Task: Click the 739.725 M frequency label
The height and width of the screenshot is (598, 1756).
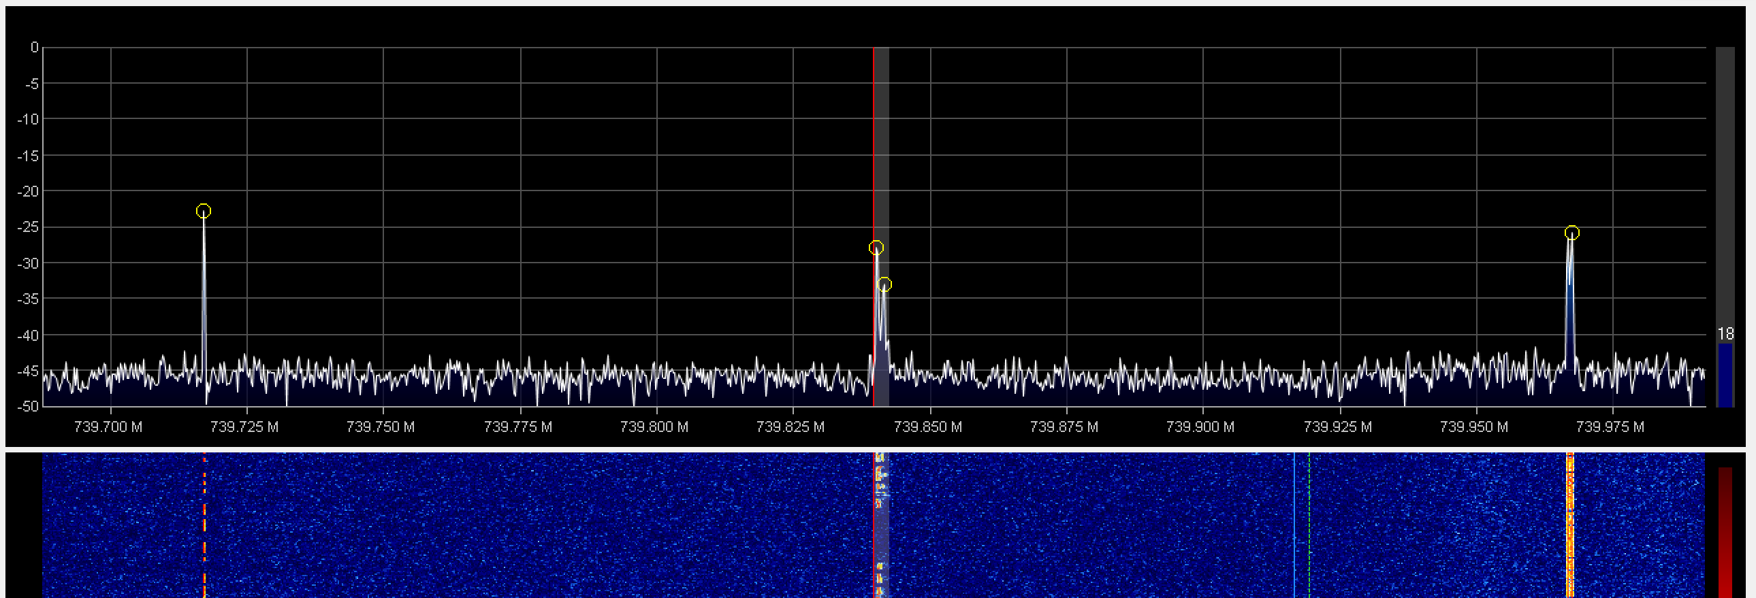Action: pos(244,427)
